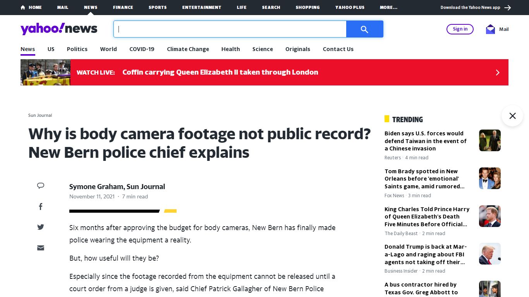The height and width of the screenshot is (297, 529).
Task: Open News in the top navigation bar
Action: (x=91, y=7)
